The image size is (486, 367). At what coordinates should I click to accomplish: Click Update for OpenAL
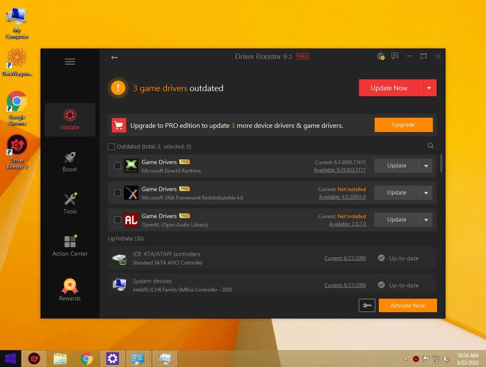point(397,220)
